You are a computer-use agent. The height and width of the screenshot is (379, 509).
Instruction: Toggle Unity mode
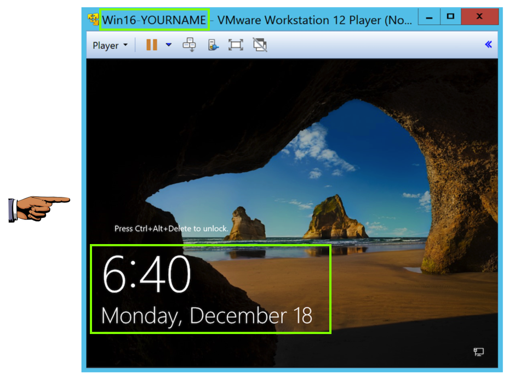[260, 45]
